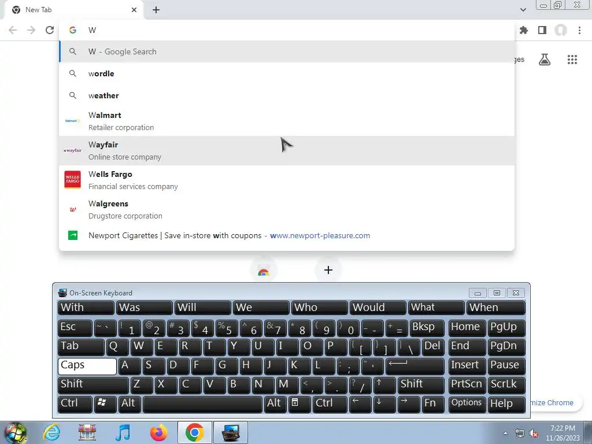
Task: Open the Chrome profile avatar
Action: 561,30
